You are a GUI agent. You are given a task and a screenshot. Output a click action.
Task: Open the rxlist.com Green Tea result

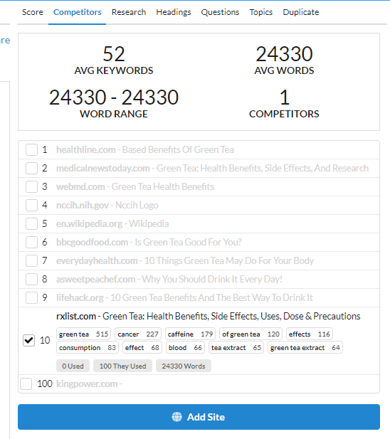pyautogui.click(x=208, y=316)
